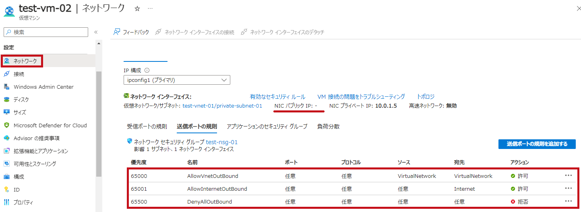The width and height of the screenshot is (581, 212).
Task: Click the red 拒否 icon on DenyAllOutBound
Action: pos(513,202)
